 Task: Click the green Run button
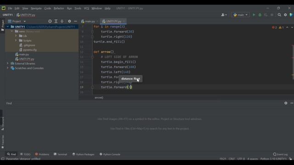coord(254,15)
